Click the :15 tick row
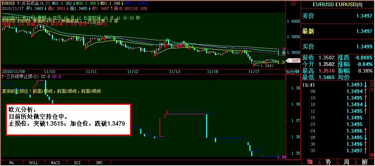Screen dimensions: 375x166 (x=335, y=118)
